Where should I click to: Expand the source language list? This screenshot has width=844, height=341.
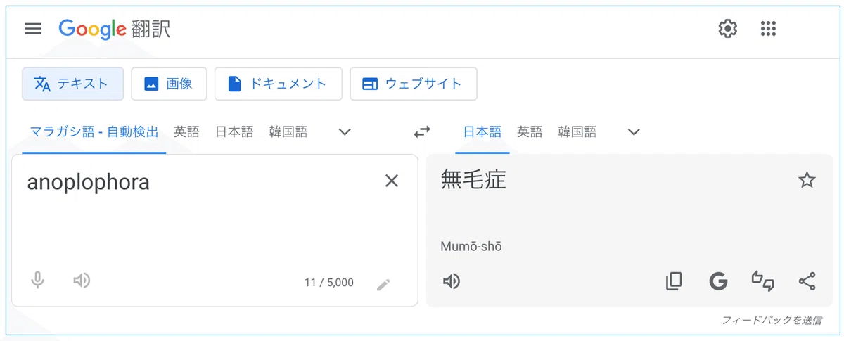(x=345, y=131)
